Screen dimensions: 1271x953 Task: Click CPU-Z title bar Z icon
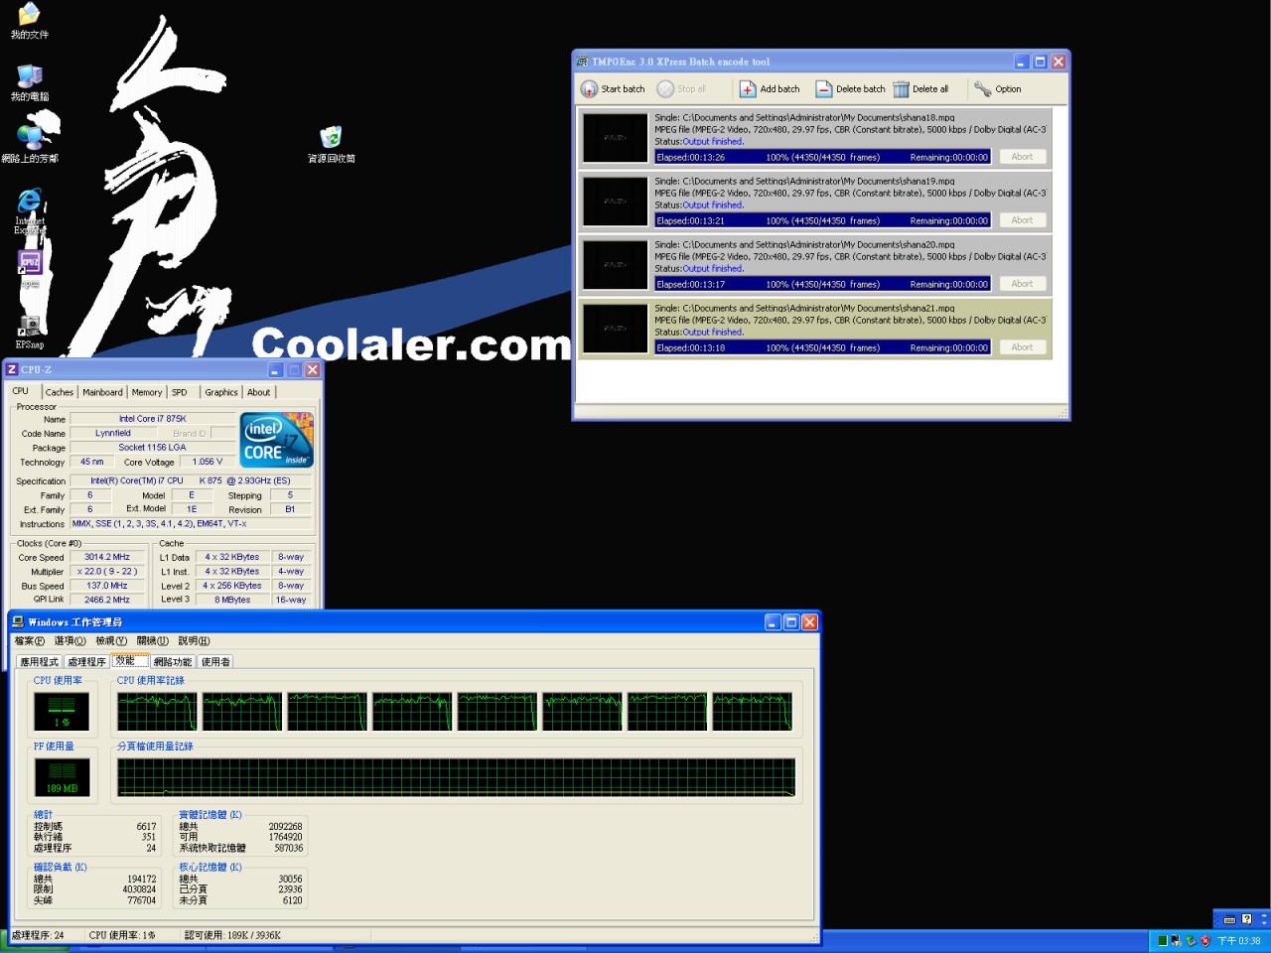(x=13, y=370)
